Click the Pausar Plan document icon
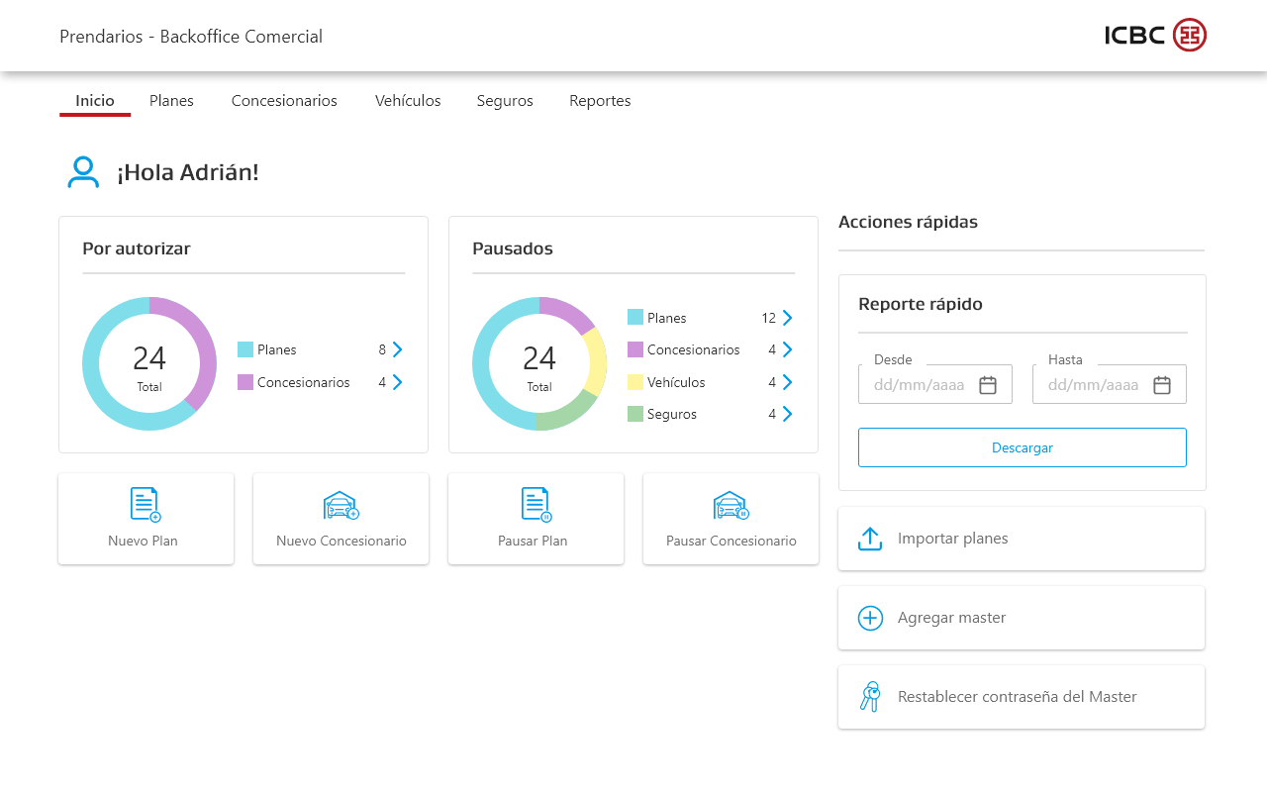This screenshot has height=792, width=1267. (536, 505)
